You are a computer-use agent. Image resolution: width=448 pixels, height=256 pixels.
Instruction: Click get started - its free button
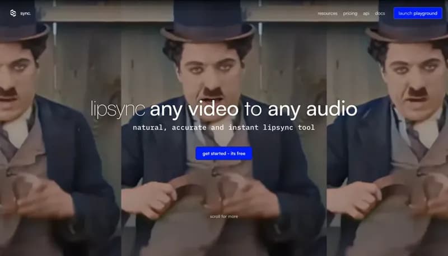point(223,153)
